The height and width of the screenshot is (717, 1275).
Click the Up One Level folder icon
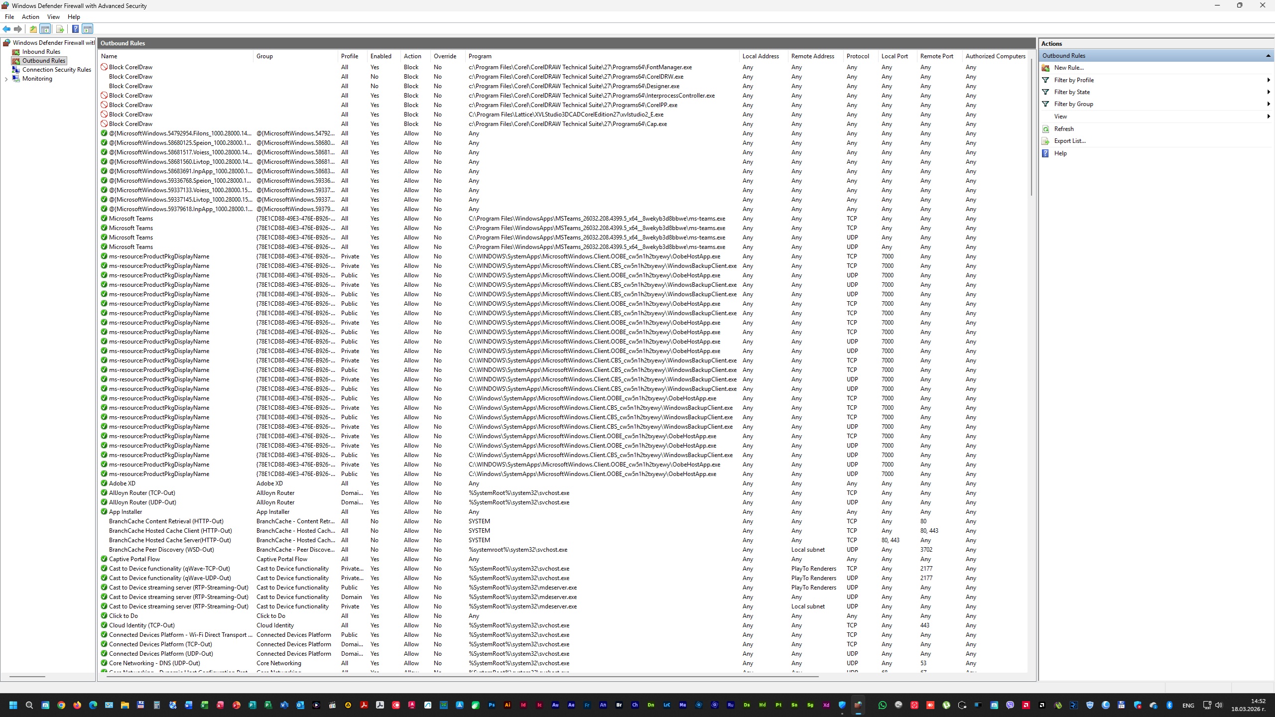tap(33, 29)
